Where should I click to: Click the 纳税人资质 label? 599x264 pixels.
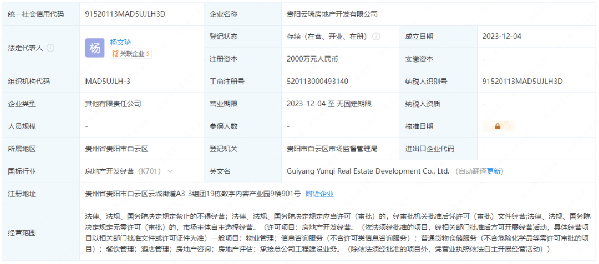(423, 104)
